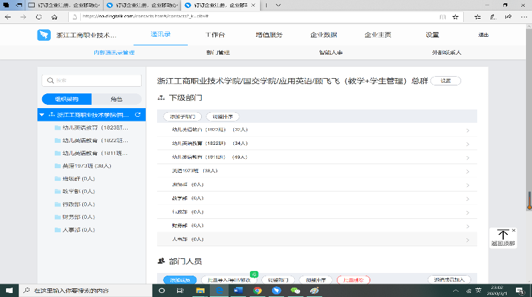Go to the 部门管理 sub-tab

(x=219, y=51)
